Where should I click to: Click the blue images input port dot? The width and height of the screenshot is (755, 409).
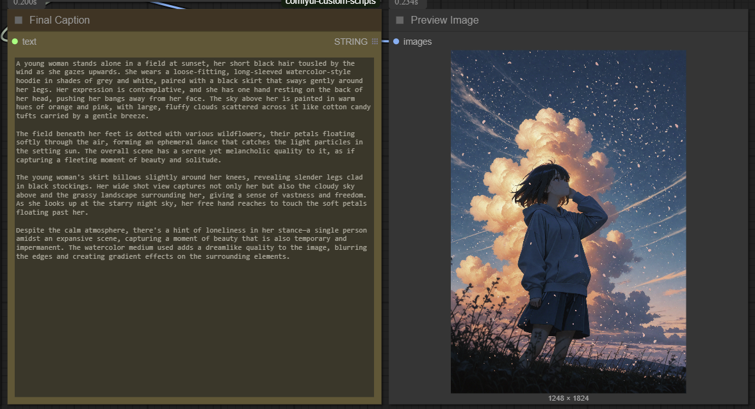pyautogui.click(x=396, y=42)
